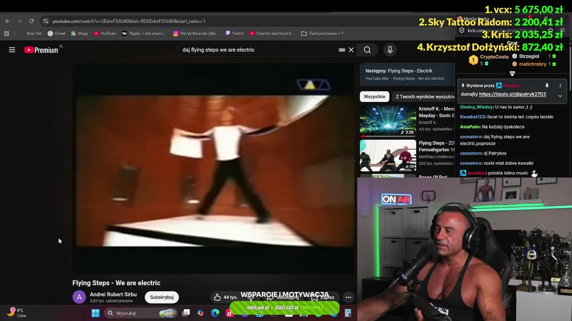Select the Z Twoich wyników wyszukiwania chip

pos(425,97)
